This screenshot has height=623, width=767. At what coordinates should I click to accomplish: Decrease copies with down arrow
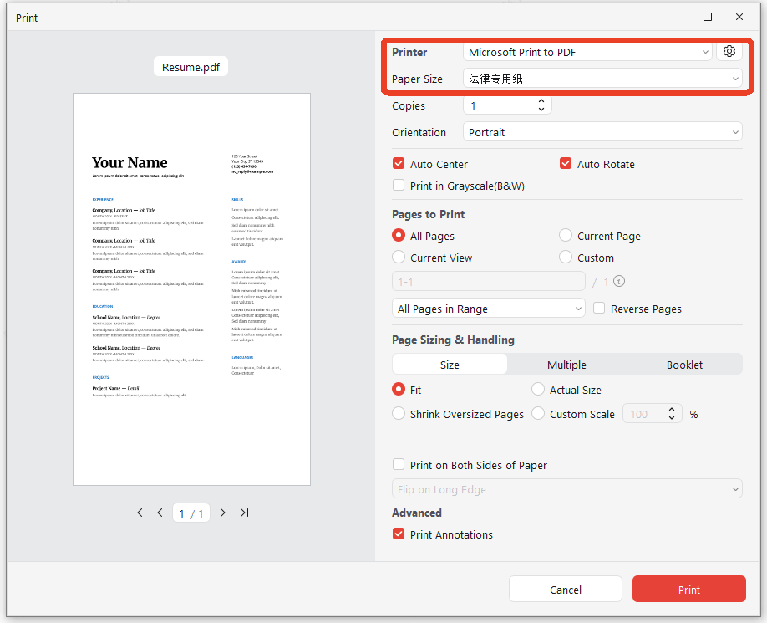(541, 110)
